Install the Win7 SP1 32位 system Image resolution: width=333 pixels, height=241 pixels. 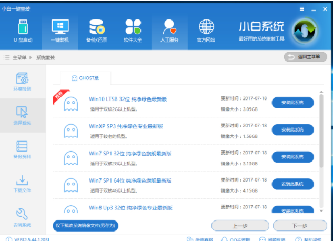[292, 157]
